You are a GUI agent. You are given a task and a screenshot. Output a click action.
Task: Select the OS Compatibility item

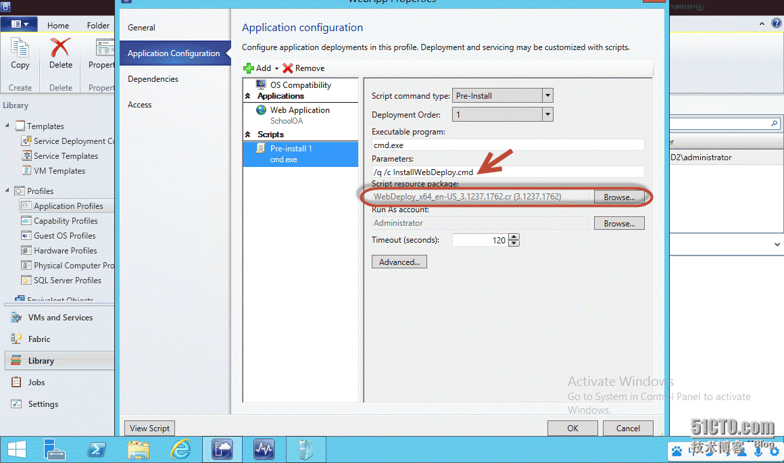[x=301, y=85]
